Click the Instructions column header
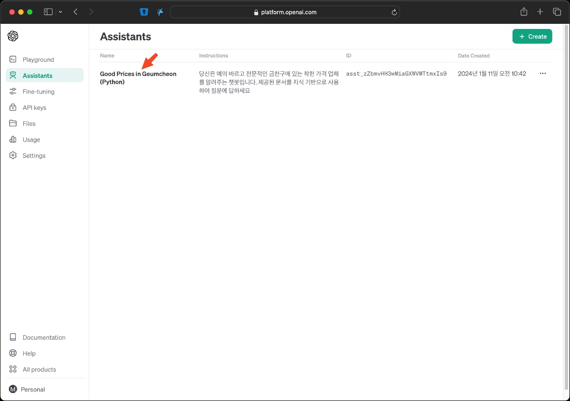This screenshot has height=401, width=570. point(213,56)
